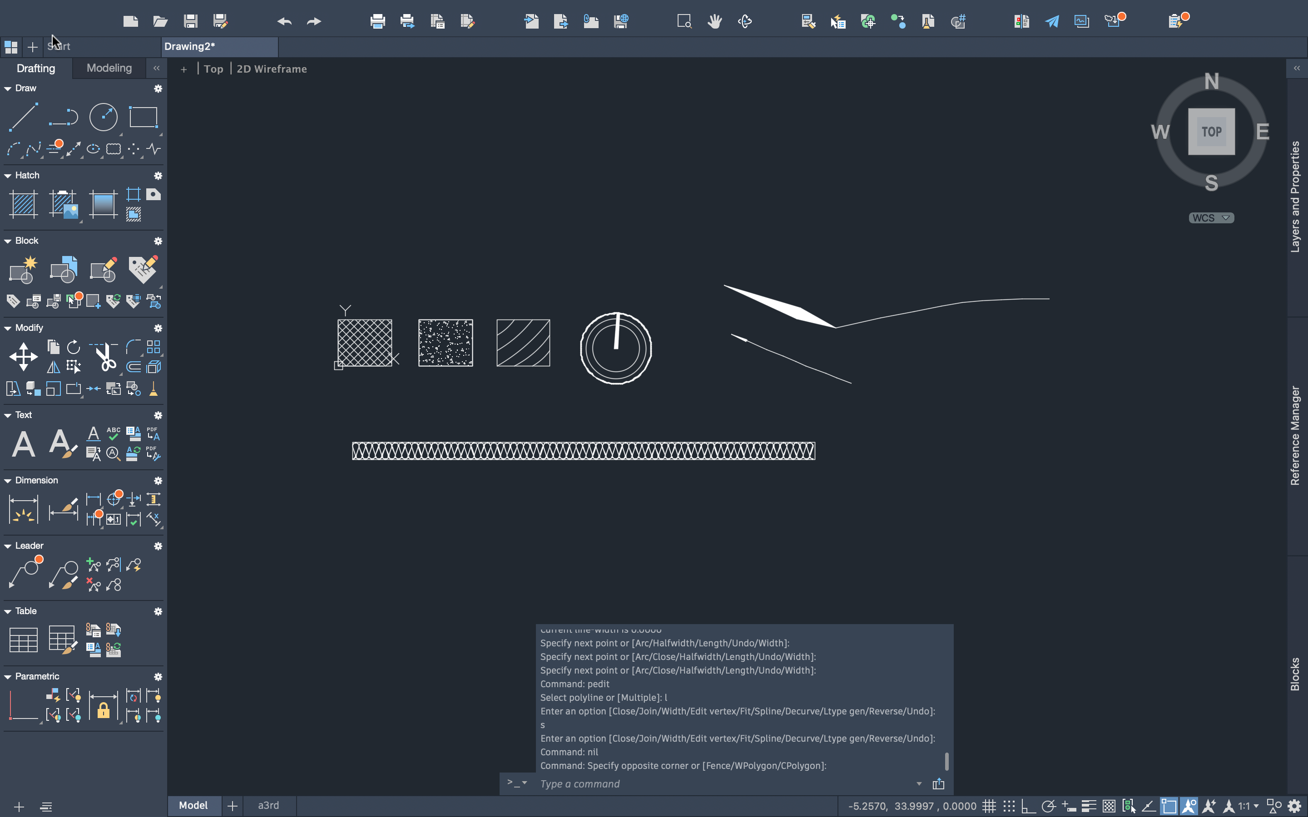Image resolution: width=1308 pixels, height=817 pixels.
Task: Collapse the Hatch panel section
Action: [x=8, y=176]
